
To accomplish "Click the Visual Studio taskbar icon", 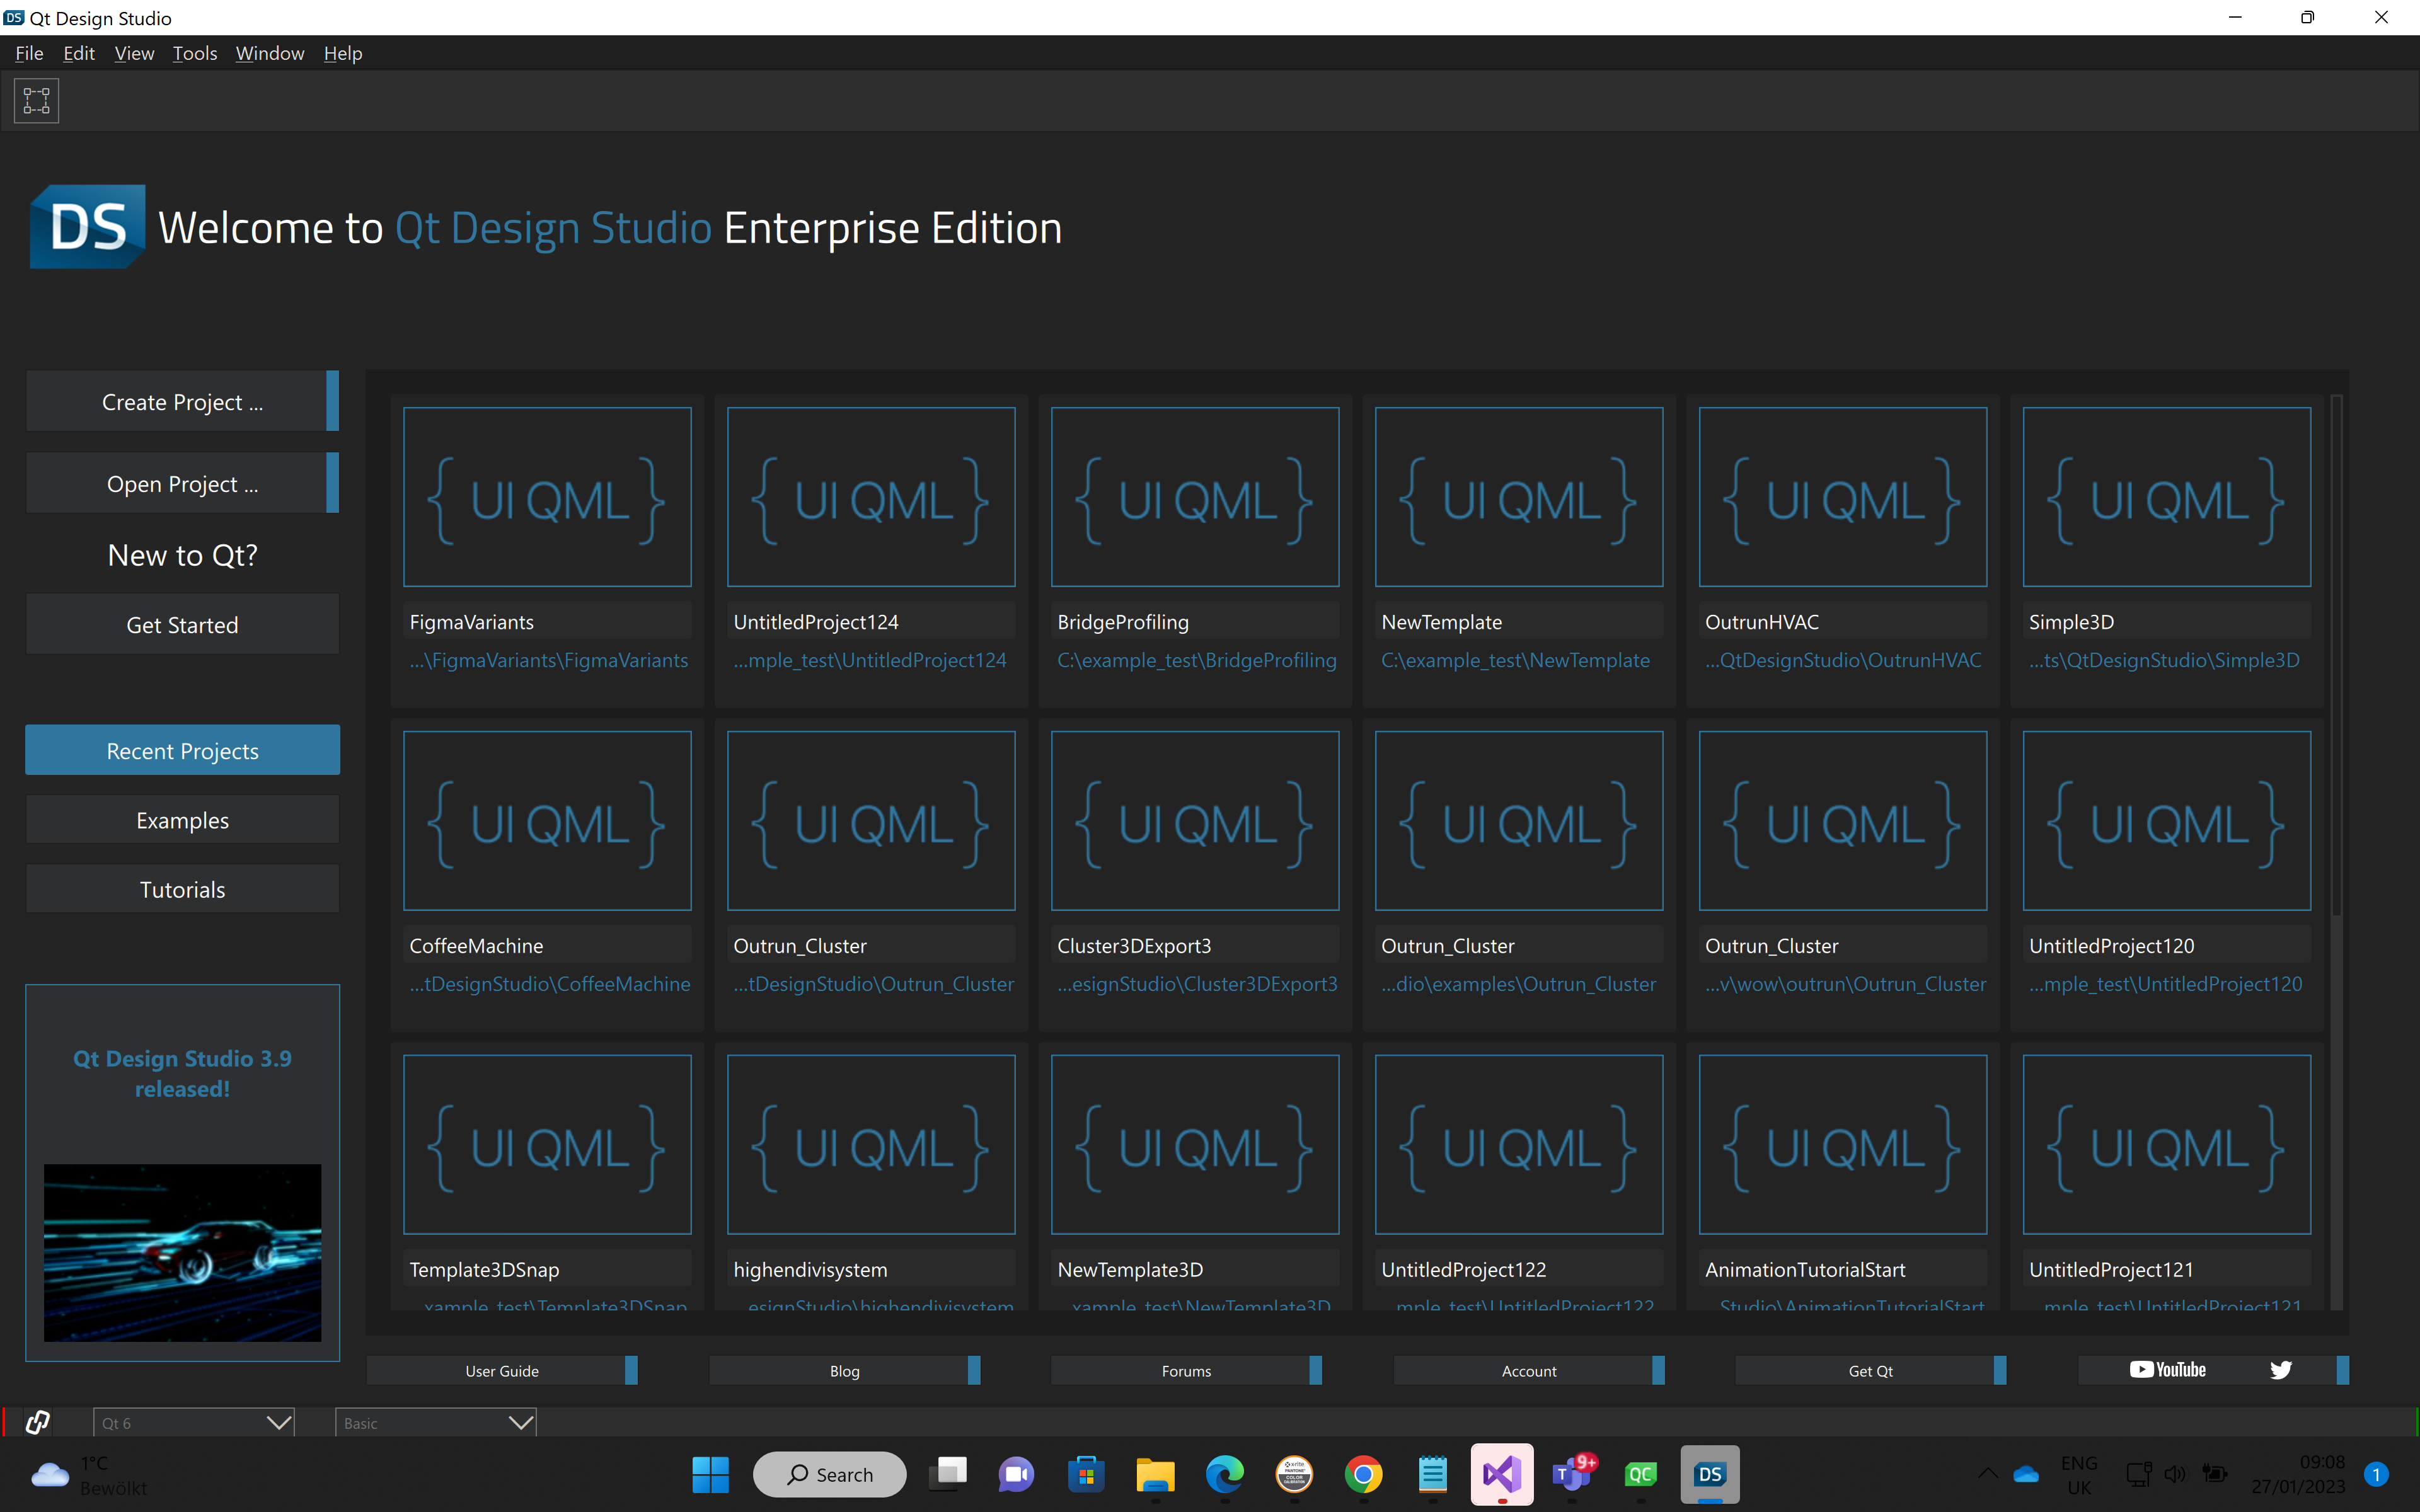I will tap(1501, 1474).
